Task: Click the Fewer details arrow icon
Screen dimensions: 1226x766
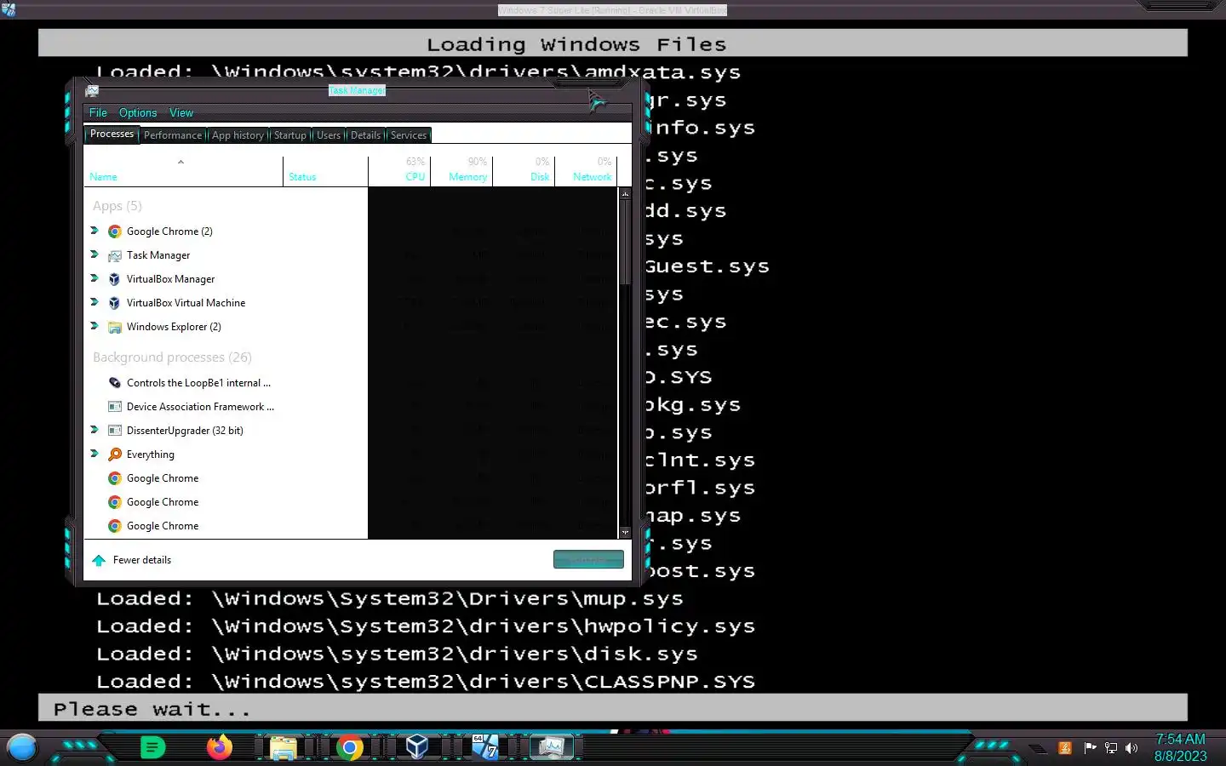Action: click(99, 560)
